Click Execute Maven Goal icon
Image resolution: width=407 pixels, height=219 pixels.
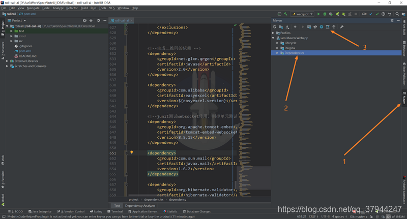(309, 27)
